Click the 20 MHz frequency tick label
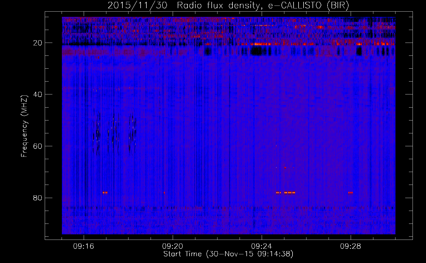The height and width of the screenshot is (263, 426). click(x=38, y=43)
